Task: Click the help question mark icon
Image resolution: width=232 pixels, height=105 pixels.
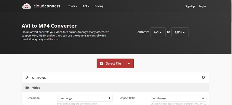Action: (203, 78)
